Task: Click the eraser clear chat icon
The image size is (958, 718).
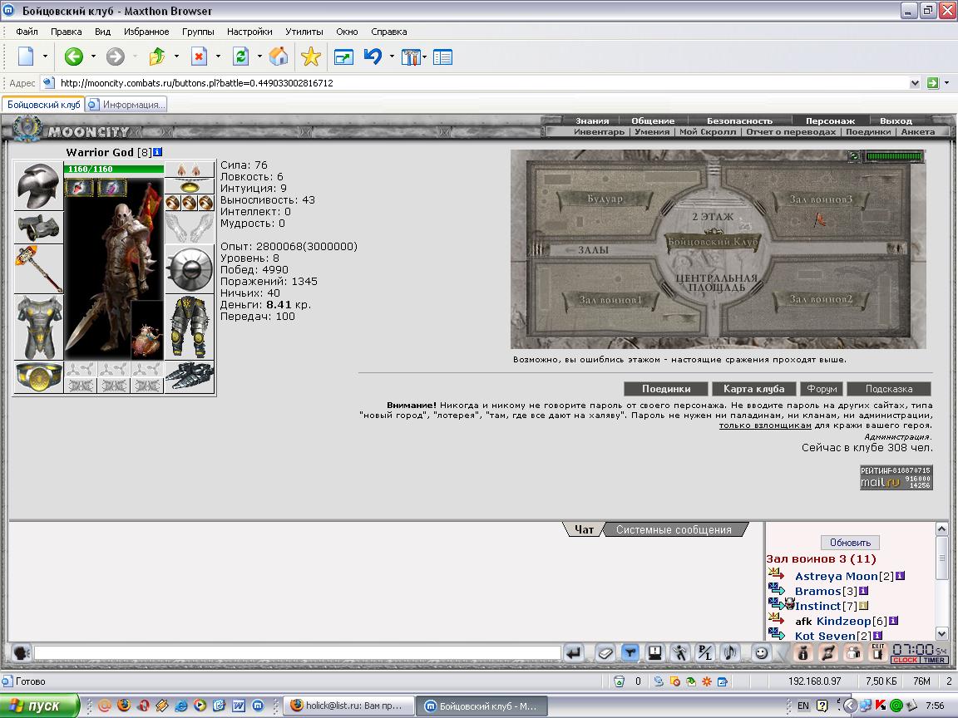Action: [x=605, y=653]
